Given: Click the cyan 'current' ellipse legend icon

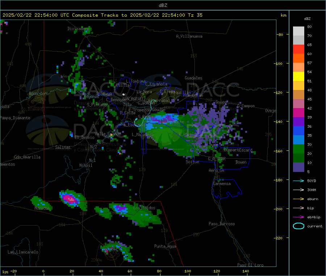Looking at the screenshot, I should click(x=298, y=226).
